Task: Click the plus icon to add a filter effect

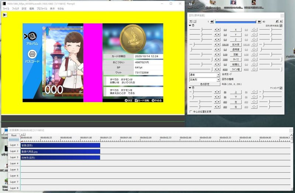Action: 281,21
